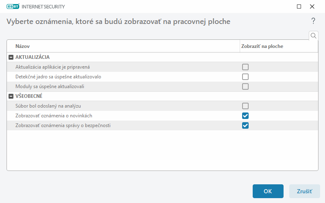
Task: Tick 'Detekčné jadro sa úspešne aktualizovalo' checkbox
Action: point(245,77)
